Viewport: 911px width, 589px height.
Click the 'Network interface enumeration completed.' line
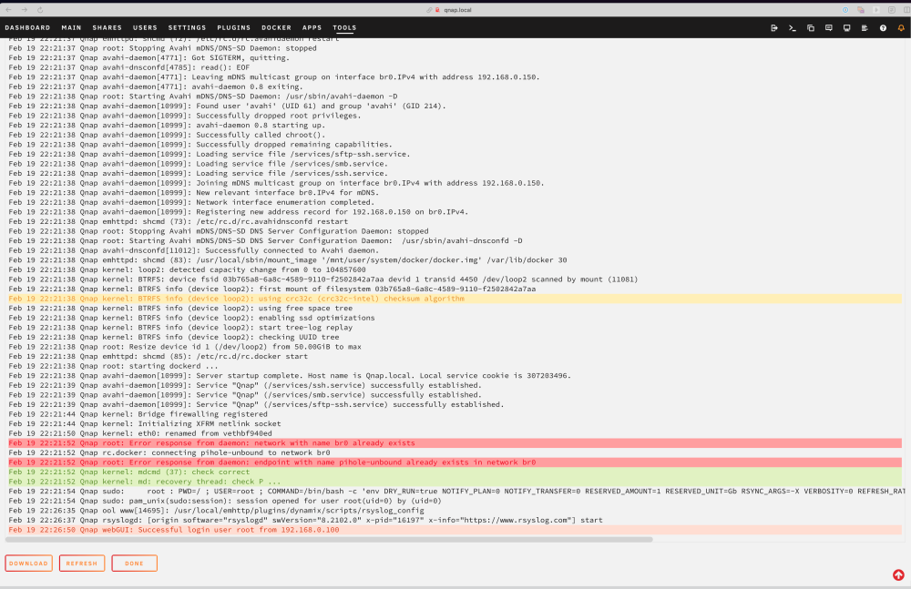[191, 202]
